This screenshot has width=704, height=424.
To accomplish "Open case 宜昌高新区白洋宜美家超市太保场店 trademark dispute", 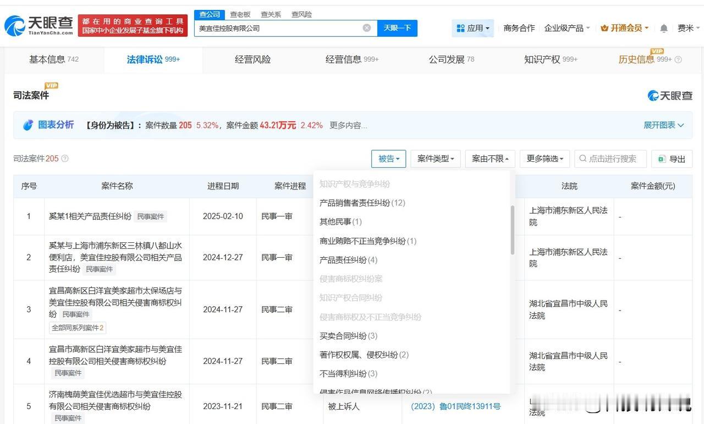I will 116,302.
